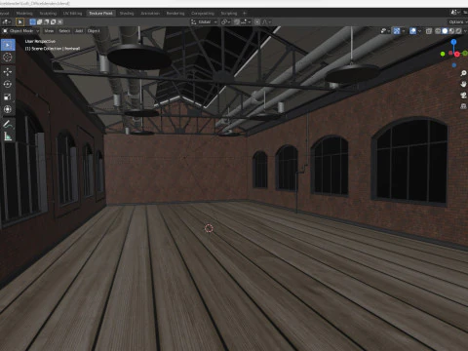This screenshot has width=468, height=351.
Task: Select the Rotate tool
Action: (x=8, y=84)
